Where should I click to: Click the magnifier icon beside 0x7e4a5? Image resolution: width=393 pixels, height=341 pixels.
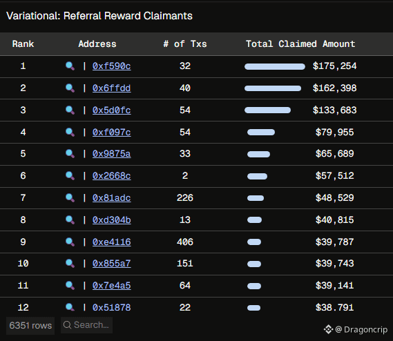tap(70, 286)
